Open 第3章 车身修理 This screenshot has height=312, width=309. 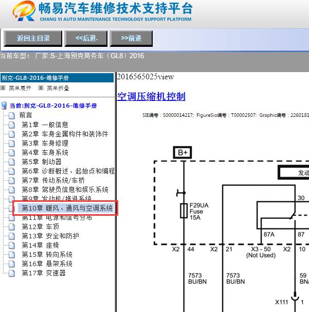point(45,143)
